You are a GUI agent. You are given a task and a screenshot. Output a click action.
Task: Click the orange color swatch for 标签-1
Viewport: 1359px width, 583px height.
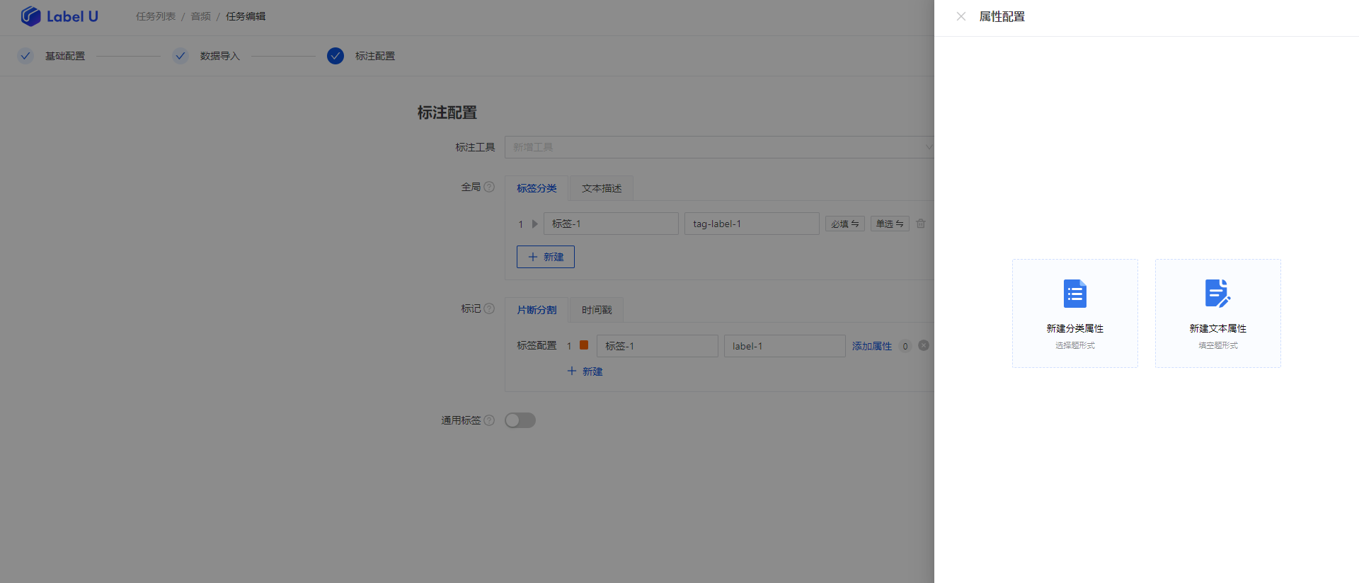tap(584, 345)
